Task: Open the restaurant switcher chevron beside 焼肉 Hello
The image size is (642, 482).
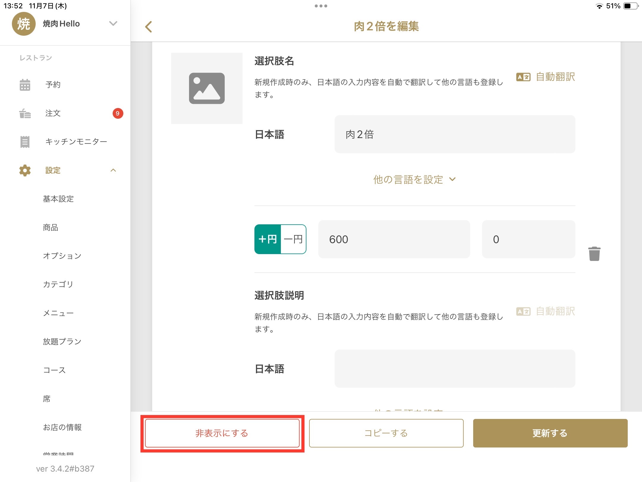Action: point(113,24)
